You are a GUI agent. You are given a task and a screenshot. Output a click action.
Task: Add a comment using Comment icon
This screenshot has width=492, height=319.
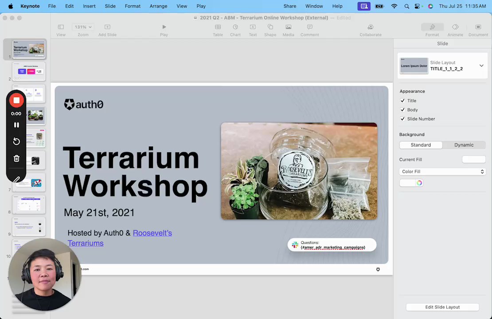point(310,27)
